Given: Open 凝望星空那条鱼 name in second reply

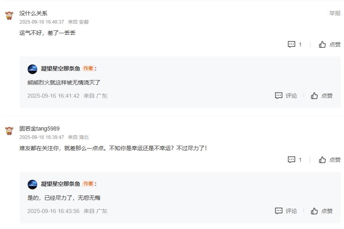Looking at the screenshot, I should click(x=60, y=184).
